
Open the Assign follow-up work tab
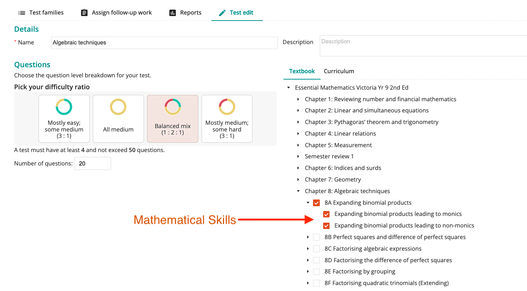tap(116, 13)
